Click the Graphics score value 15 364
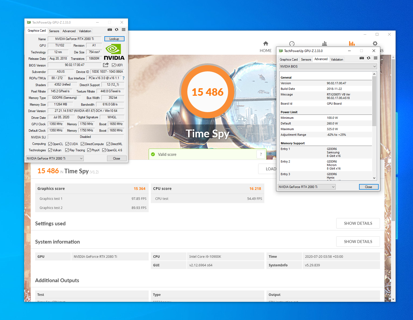Screen dimensions: 413x320 coord(140,189)
